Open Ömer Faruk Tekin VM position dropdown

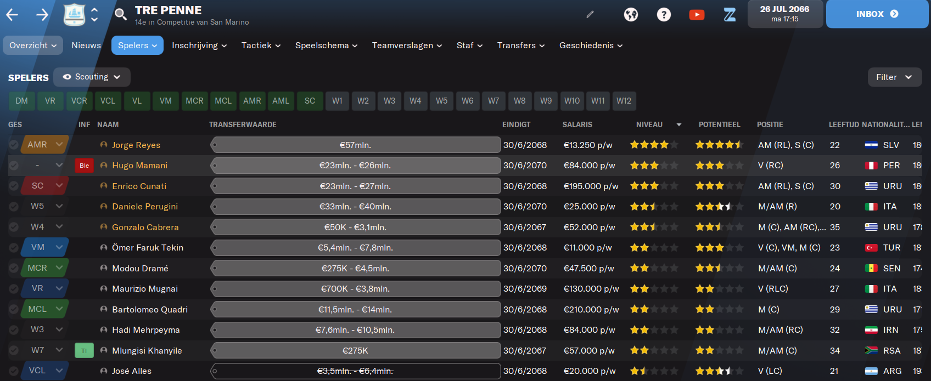coord(44,247)
